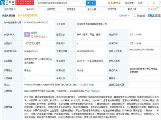Select organization code MA4F4TH3-1
Viewport: 161px width, 120px height.
click(x=31, y=51)
